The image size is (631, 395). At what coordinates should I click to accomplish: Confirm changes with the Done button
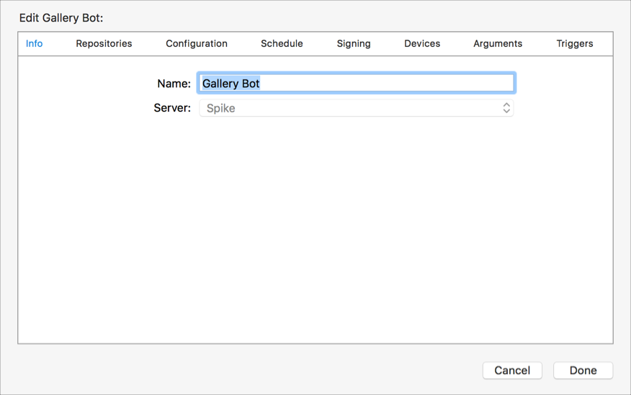point(583,370)
